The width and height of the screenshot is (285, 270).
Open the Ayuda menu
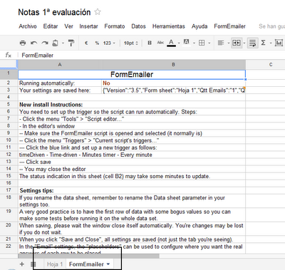tap(199, 26)
